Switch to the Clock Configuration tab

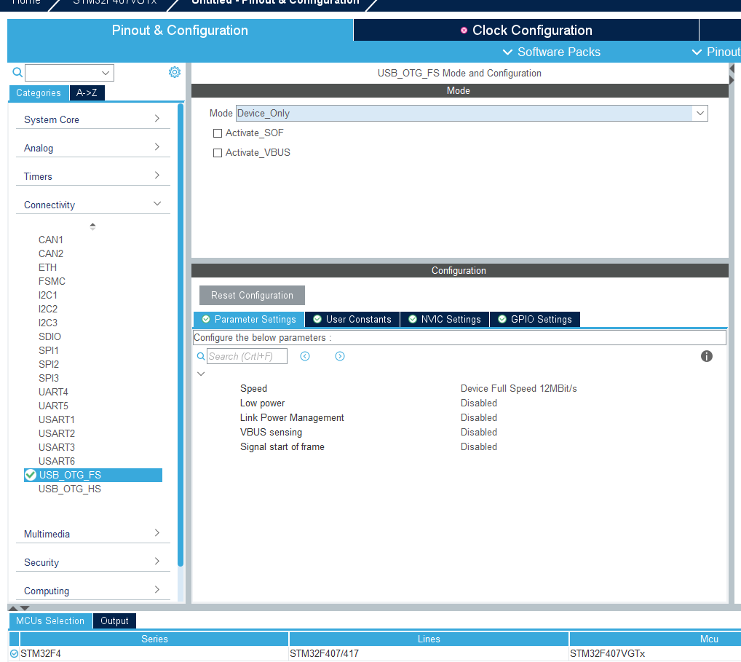click(x=526, y=30)
